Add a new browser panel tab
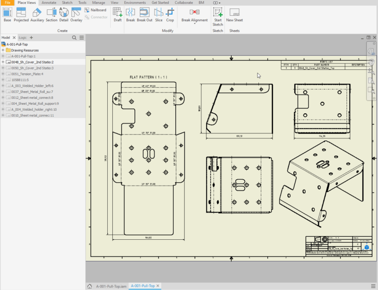The width and height of the screenshot is (378, 290). (31, 37)
